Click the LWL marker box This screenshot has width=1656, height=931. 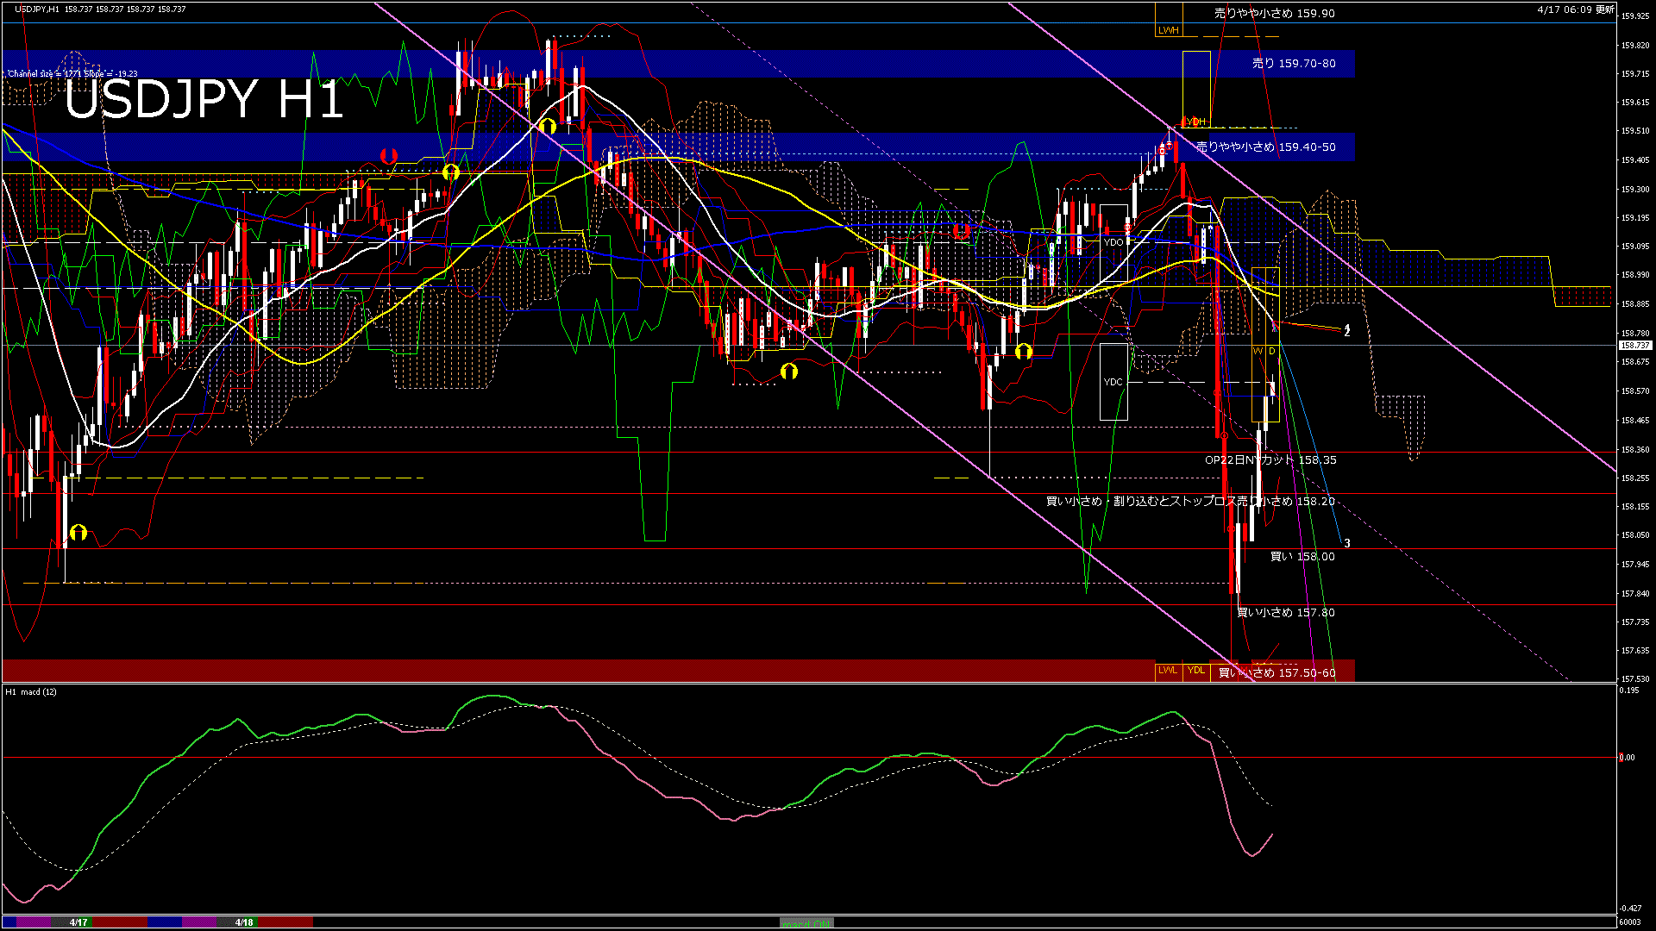pos(1168,671)
